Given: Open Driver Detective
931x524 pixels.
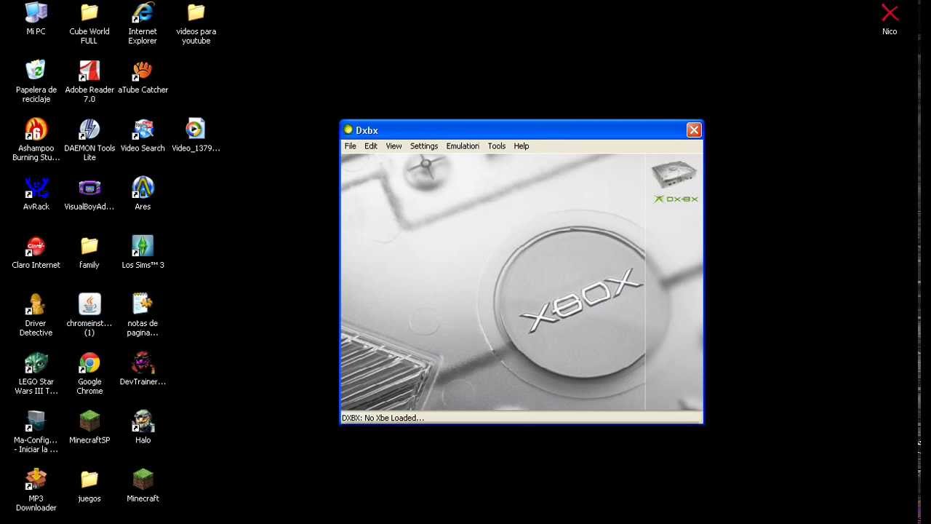Looking at the screenshot, I should click(x=36, y=315).
